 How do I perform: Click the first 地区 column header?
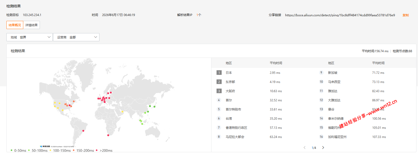[x=229, y=63]
